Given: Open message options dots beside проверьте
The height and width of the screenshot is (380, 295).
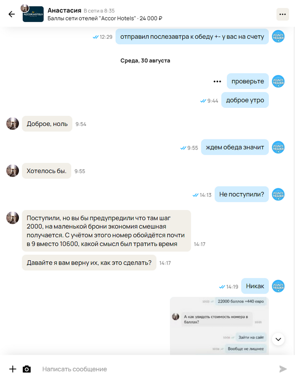Looking at the screenshot, I should click(217, 81).
